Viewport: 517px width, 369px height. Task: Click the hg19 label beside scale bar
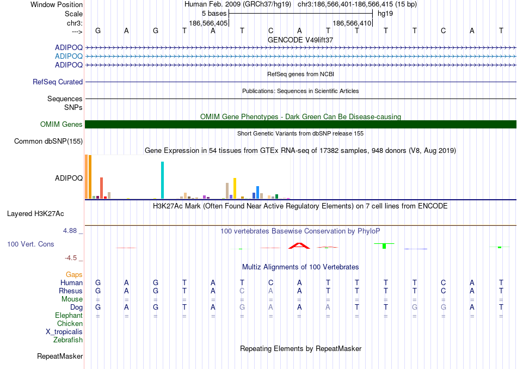(385, 14)
